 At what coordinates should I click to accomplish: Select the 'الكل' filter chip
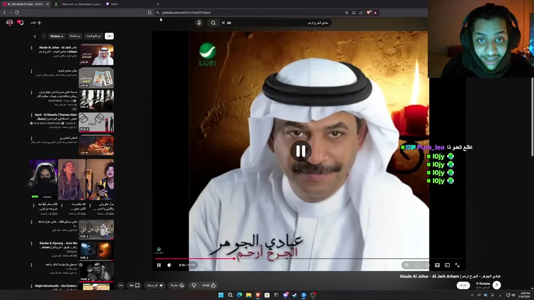pos(109,36)
